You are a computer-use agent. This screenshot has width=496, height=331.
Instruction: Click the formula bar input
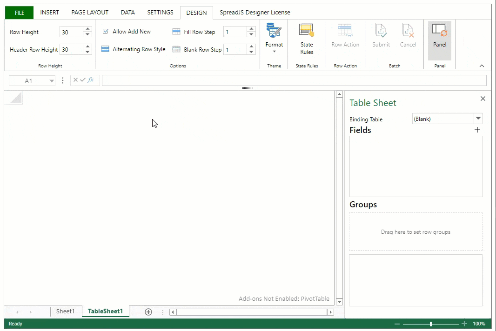click(294, 80)
